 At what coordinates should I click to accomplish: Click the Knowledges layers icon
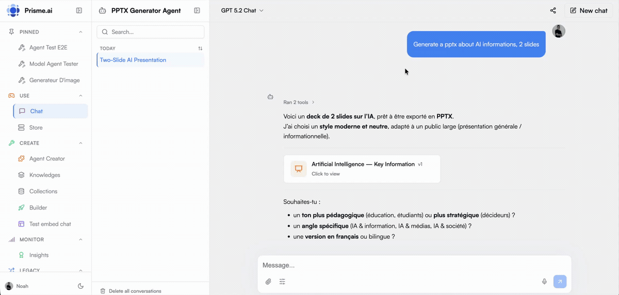[x=21, y=175]
